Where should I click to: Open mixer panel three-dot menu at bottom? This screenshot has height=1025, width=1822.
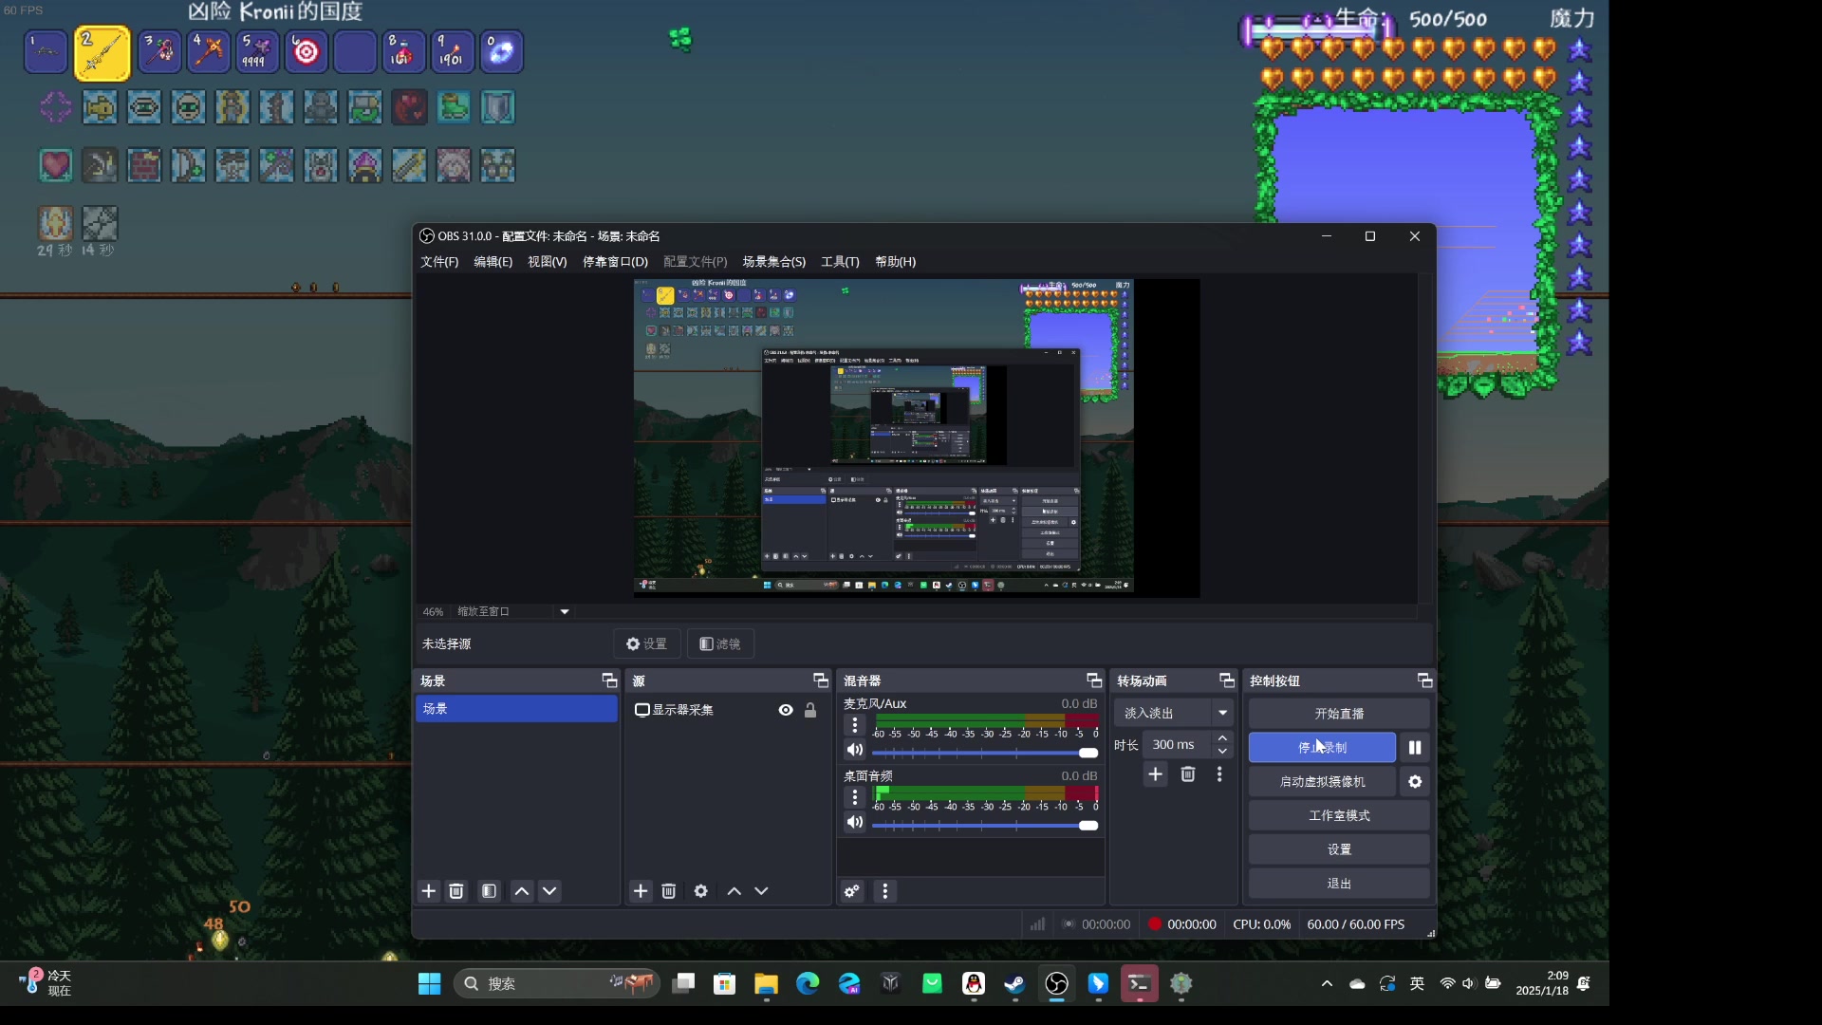[885, 891]
